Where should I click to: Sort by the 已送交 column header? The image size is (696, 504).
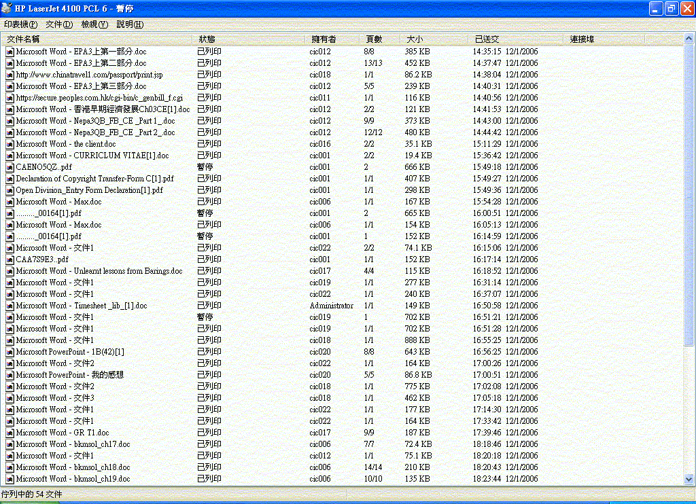pos(516,39)
